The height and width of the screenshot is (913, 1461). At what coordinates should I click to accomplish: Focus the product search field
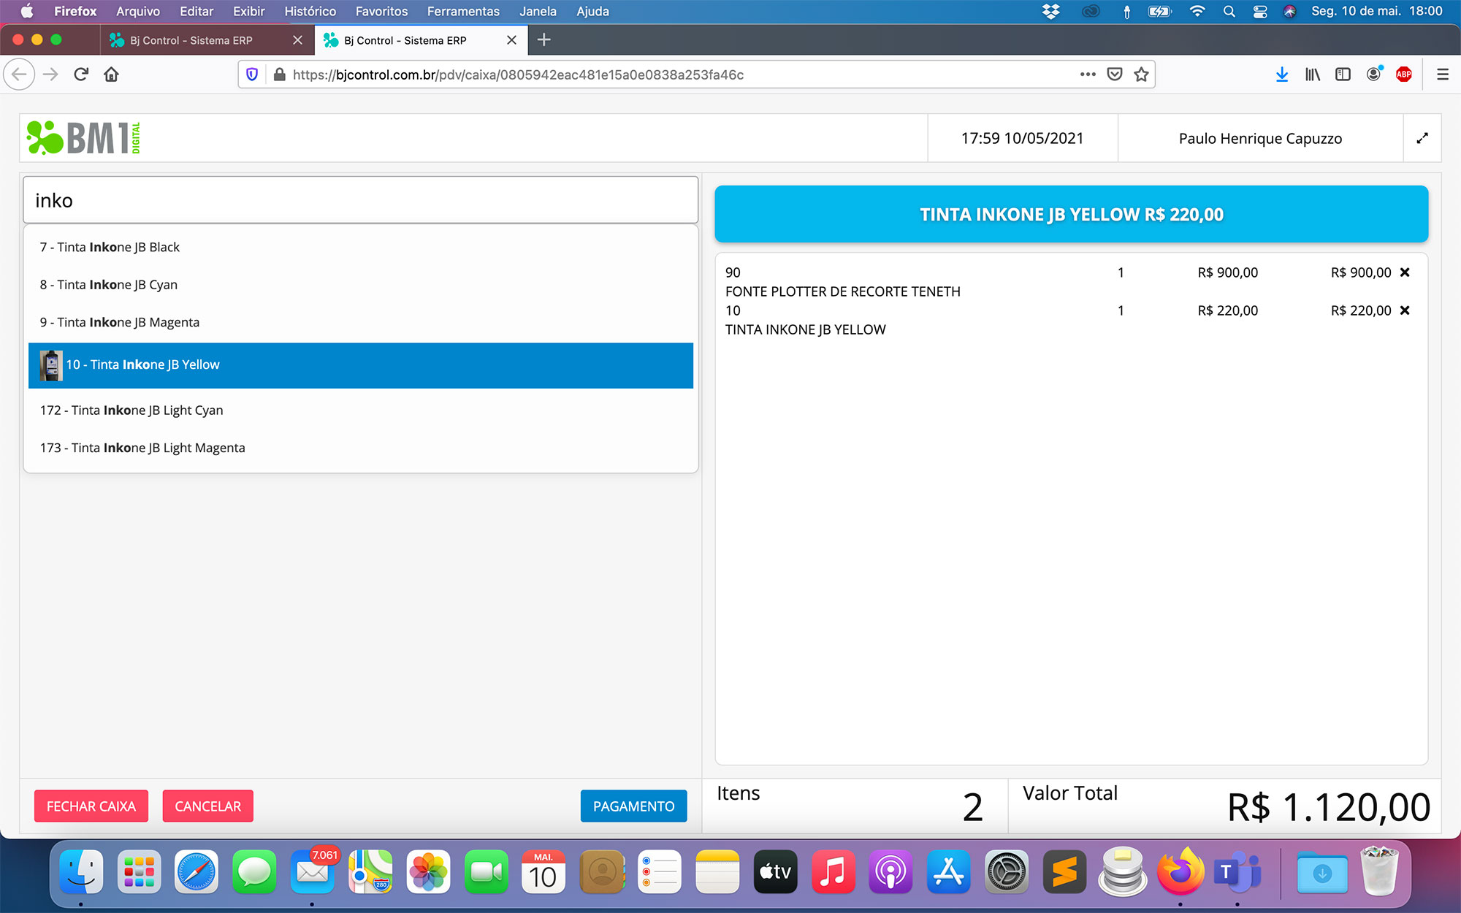click(x=360, y=200)
